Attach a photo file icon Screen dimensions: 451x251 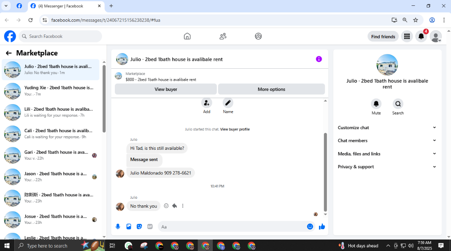[x=128, y=227]
